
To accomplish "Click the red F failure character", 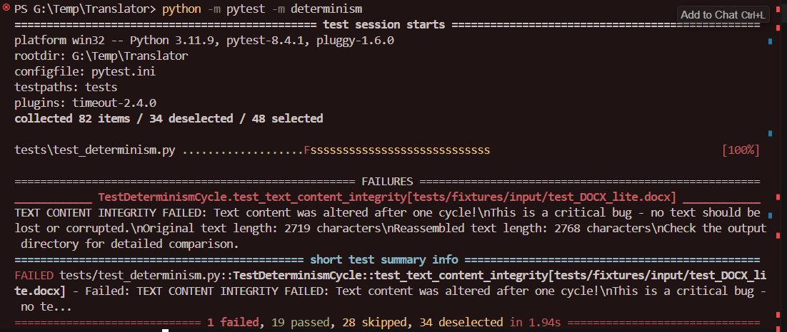I will pyautogui.click(x=307, y=150).
